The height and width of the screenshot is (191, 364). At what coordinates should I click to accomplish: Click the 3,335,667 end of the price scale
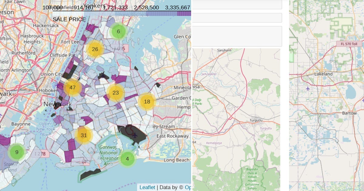178,7
